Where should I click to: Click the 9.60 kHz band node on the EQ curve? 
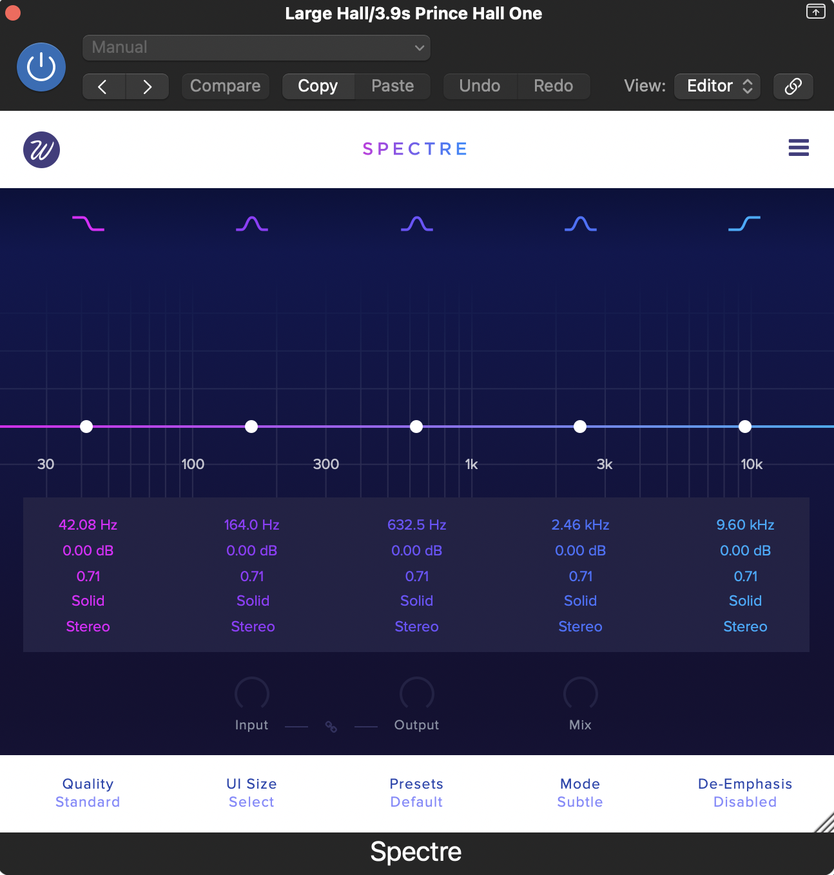745,427
